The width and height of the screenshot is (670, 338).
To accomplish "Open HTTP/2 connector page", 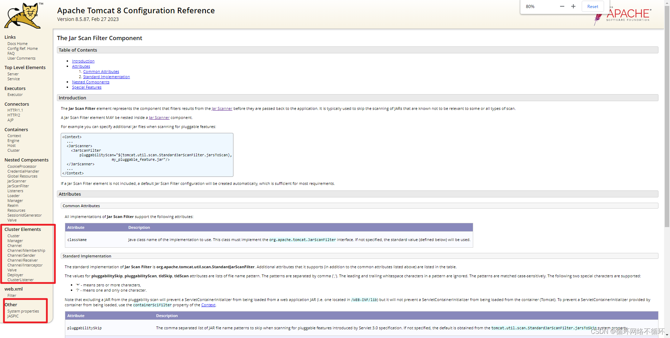I will pyautogui.click(x=14, y=115).
